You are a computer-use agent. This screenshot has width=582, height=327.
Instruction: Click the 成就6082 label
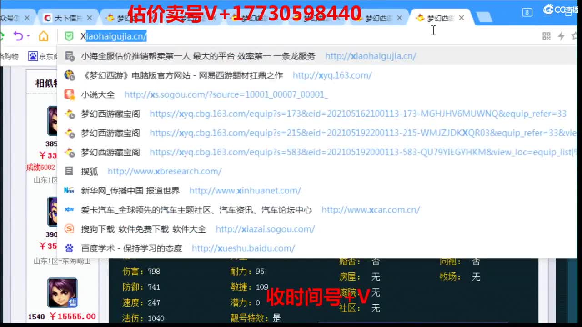click(40, 167)
